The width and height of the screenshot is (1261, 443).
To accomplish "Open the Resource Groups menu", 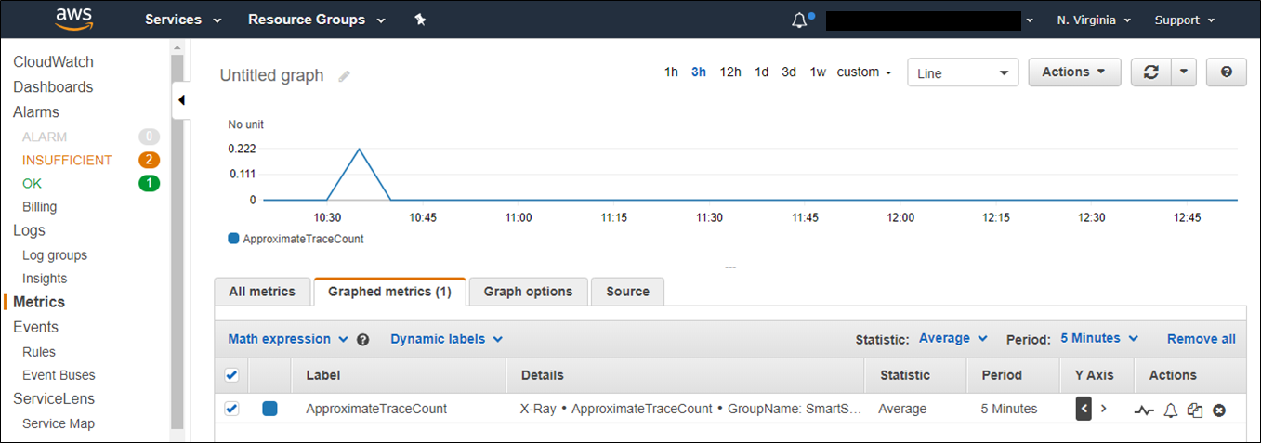I will [315, 20].
